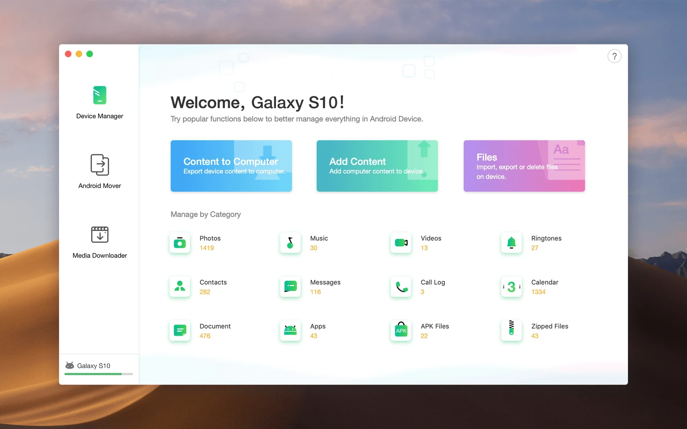Click the Galaxy S10 storage bar
The height and width of the screenshot is (429, 687).
(x=99, y=374)
